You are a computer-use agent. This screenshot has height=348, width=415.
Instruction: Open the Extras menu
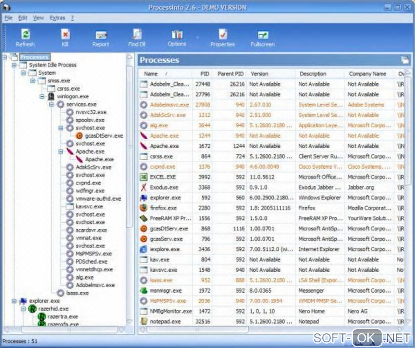pos(57,18)
